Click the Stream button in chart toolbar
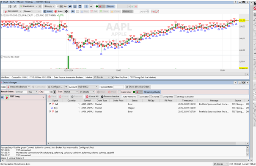The height and width of the screenshot is (166, 256). (110, 6)
